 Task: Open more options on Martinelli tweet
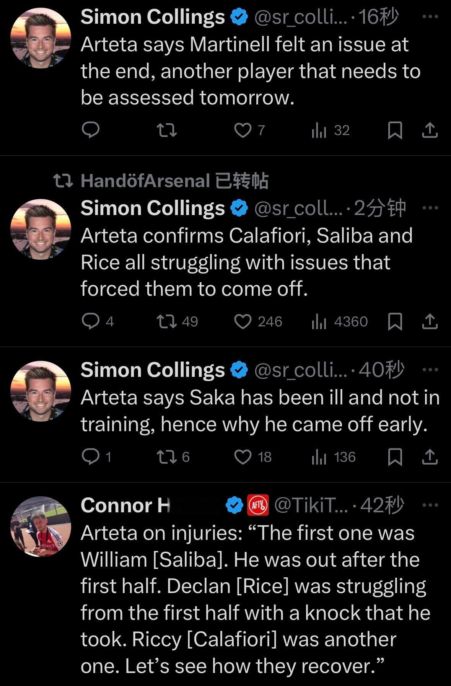coord(431,17)
